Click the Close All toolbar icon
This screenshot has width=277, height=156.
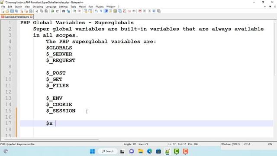click(x=26, y=11)
